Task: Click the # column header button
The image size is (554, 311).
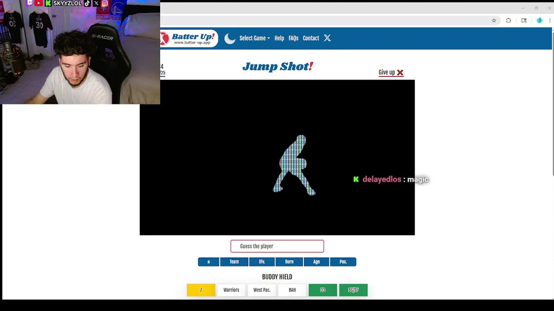Action: (x=209, y=262)
